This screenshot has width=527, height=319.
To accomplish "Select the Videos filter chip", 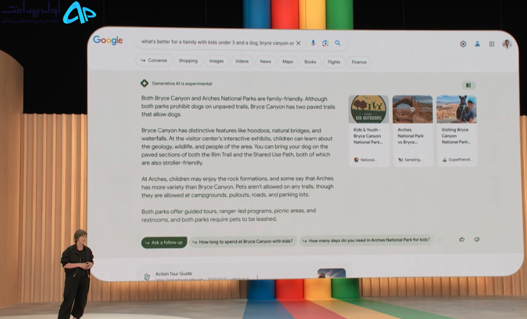I will [242, 61].
